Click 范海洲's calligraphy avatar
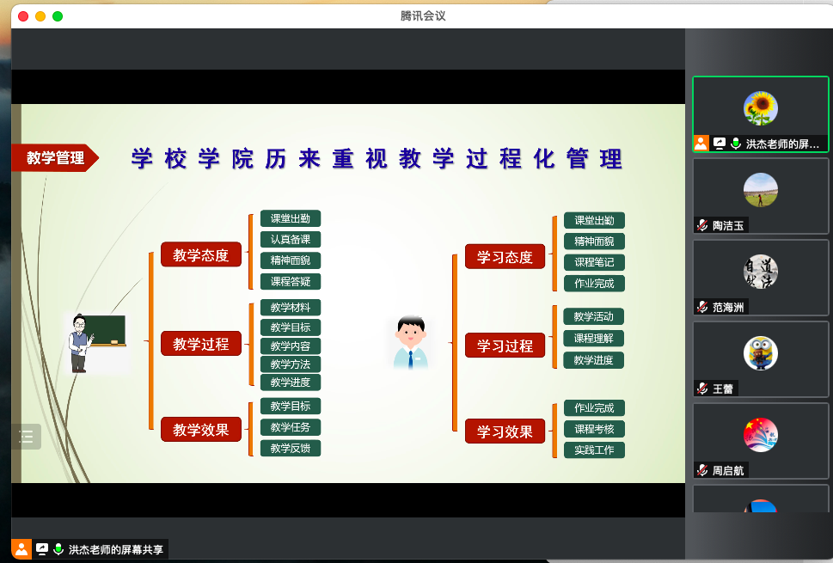Screen dimensions: 833x563 point(760,272)
